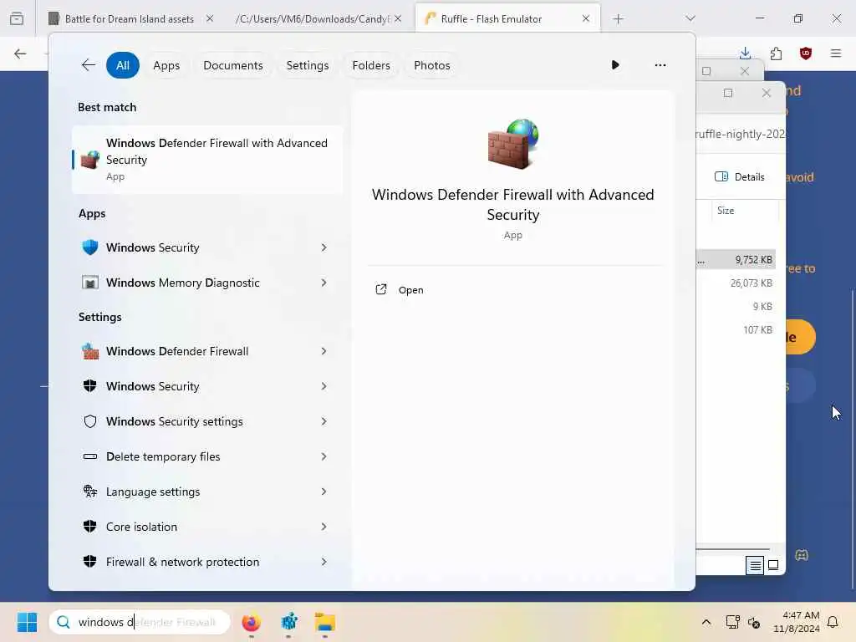Click the Language settings icon

pos(90,492)
